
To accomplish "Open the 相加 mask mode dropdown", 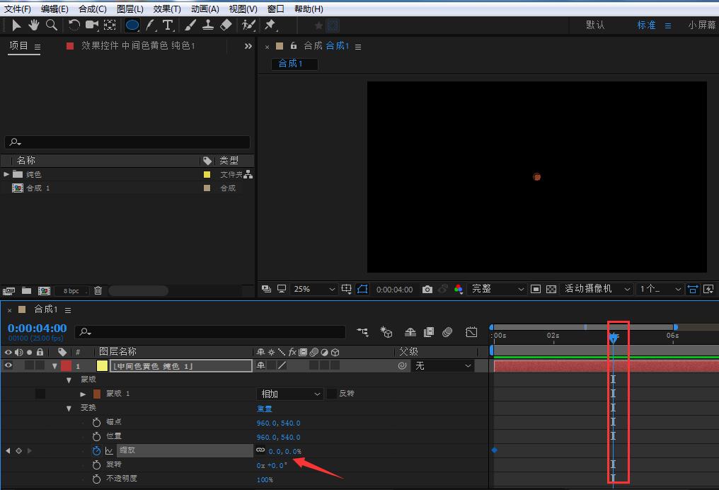I will (x=290, y=394).
